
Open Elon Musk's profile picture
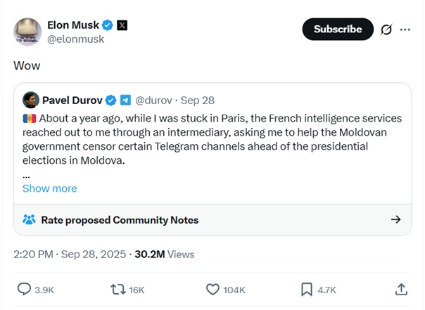click(x=27, y=32)
